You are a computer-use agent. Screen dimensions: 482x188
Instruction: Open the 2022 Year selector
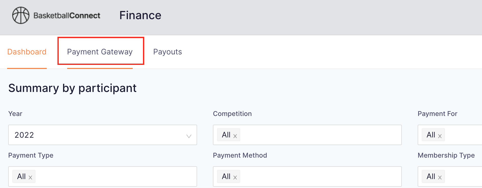point(103,135)
